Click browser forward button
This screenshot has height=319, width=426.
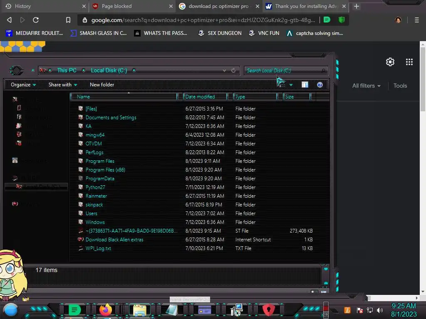22,20
